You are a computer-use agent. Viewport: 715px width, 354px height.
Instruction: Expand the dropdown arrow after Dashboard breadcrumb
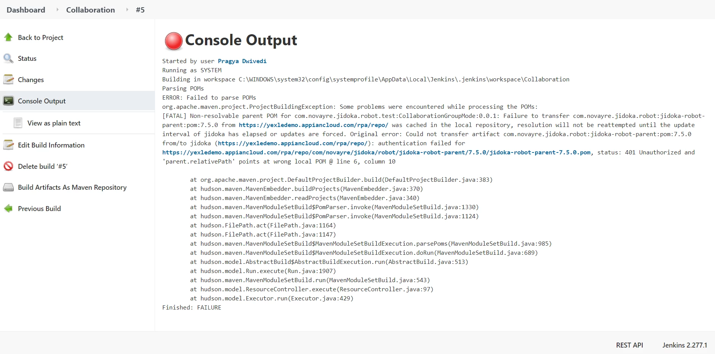58,10
